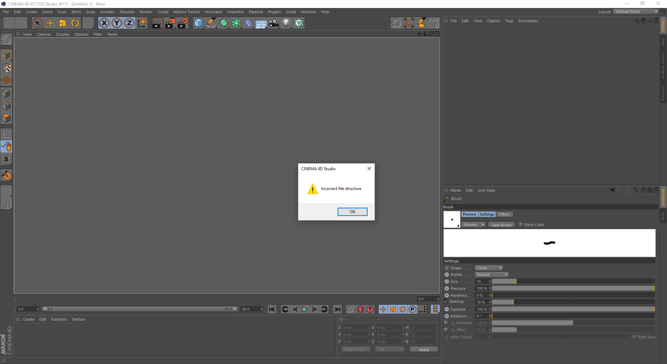Activate the Scale tool in top toolbar
Screen dimensions: 667x364
63,23
